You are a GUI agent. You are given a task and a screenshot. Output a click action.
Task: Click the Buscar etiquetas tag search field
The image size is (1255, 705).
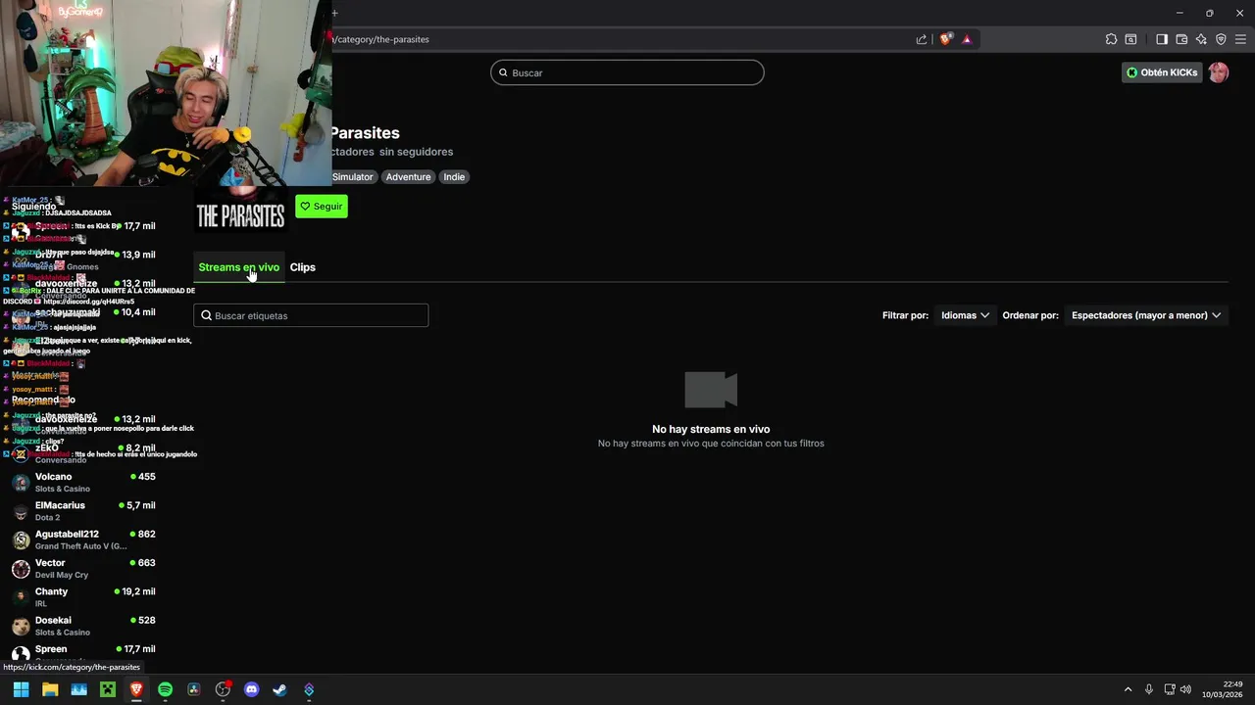(x=311, y=315)
